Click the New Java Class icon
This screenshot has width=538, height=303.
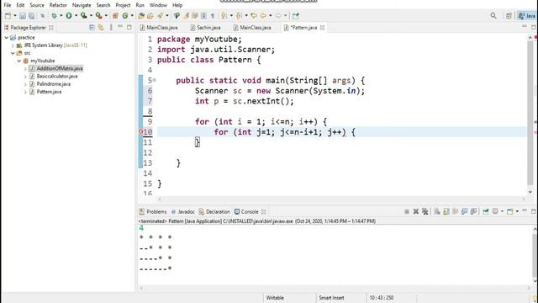(x=125, y=15)
